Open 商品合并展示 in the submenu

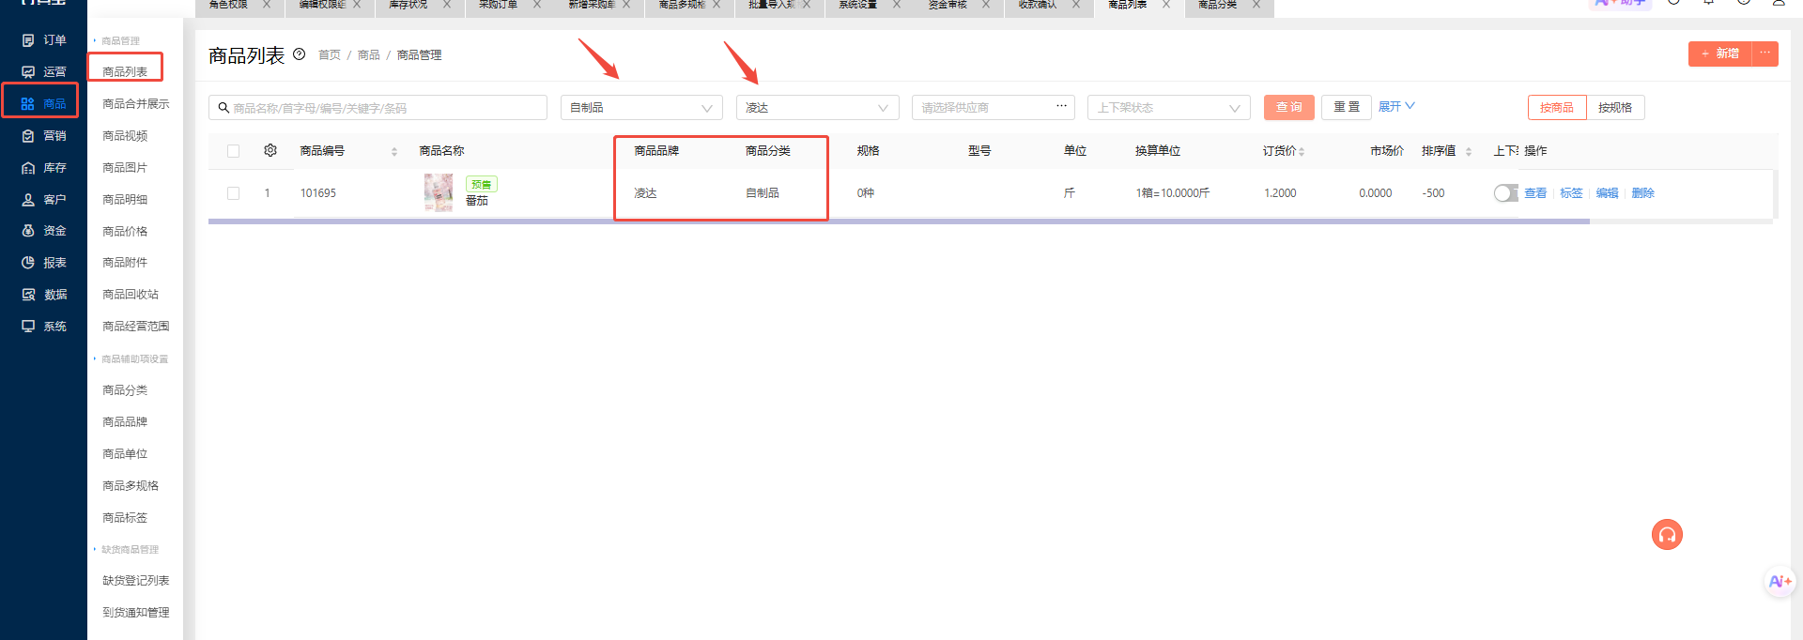(136, 104)
